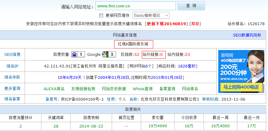Click the website address input field

[135, 6]
